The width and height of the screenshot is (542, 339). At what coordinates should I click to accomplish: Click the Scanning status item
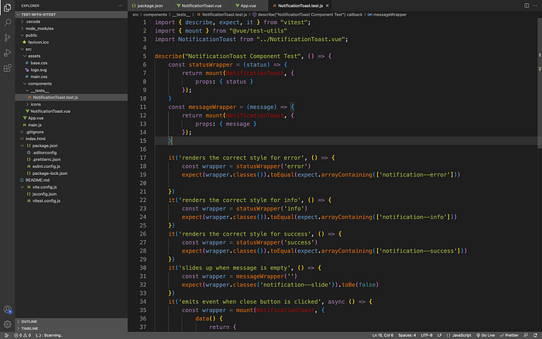pyautogui.click(x=49, y=335)
